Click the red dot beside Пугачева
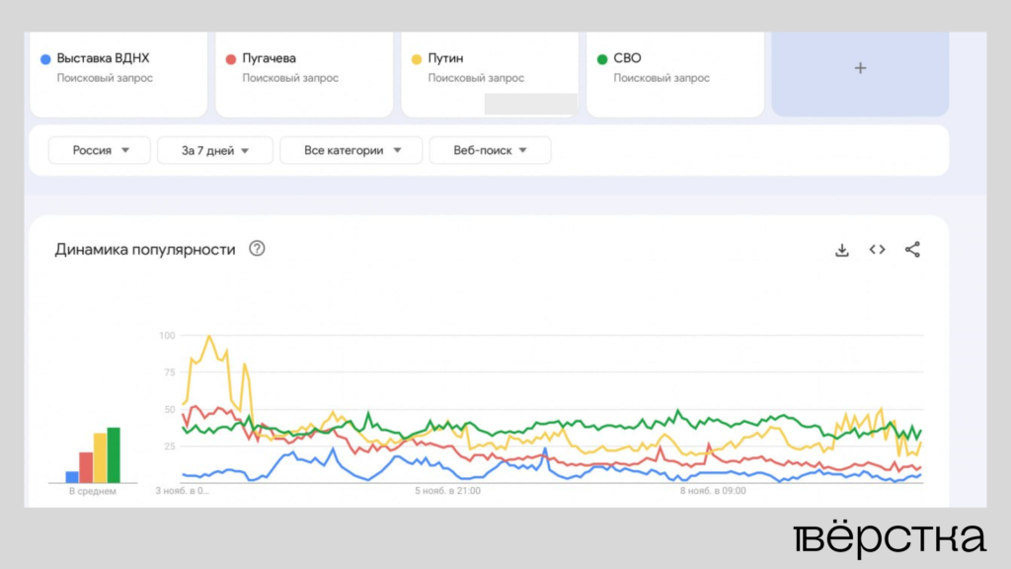 pos(229,58)
